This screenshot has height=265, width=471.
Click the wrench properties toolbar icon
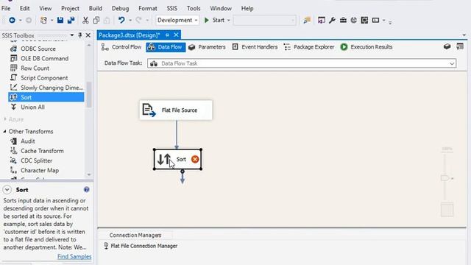point(332,20)
